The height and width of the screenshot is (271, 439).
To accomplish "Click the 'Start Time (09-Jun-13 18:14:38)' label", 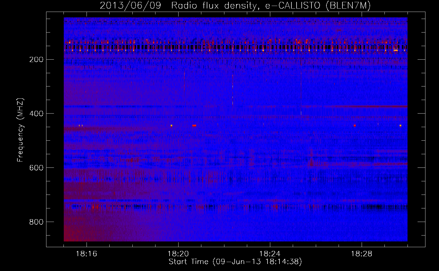I will [x=235, y=262].
